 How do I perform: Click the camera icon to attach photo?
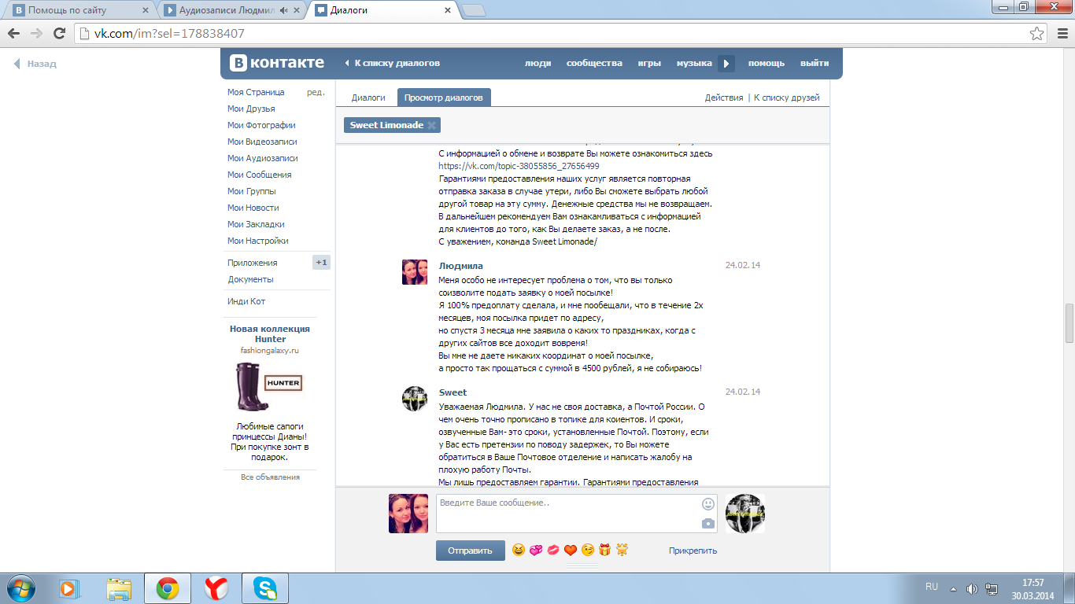[x=708, y=524]
